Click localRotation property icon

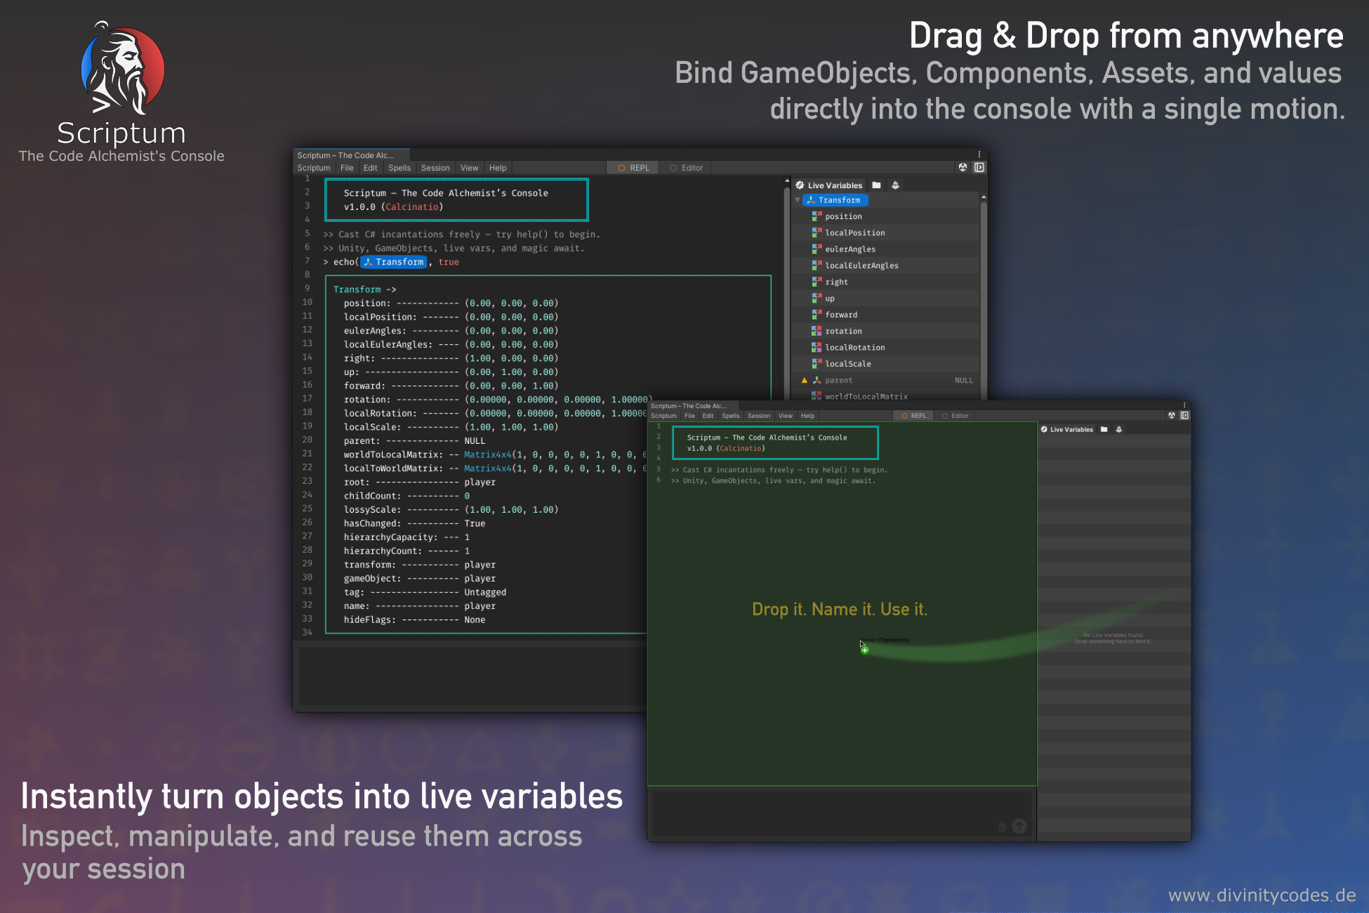[816, 347]
